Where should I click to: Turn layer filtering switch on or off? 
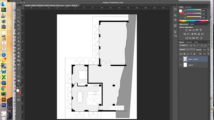click(209, 45)
